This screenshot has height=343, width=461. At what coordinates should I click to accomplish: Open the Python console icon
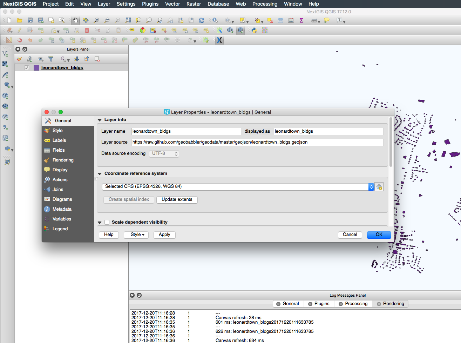(254, 30)
